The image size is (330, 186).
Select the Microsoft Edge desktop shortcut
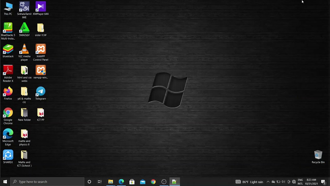(x=8, y=137)
